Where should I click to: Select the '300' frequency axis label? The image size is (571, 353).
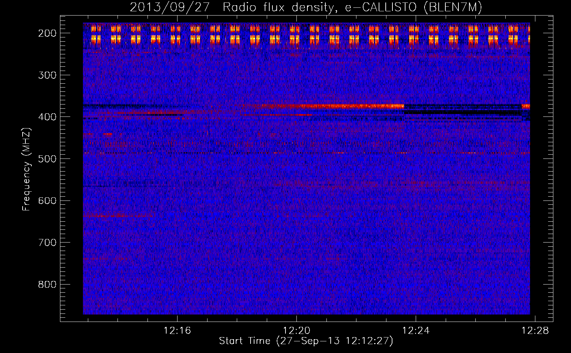[x=47, y=75]
